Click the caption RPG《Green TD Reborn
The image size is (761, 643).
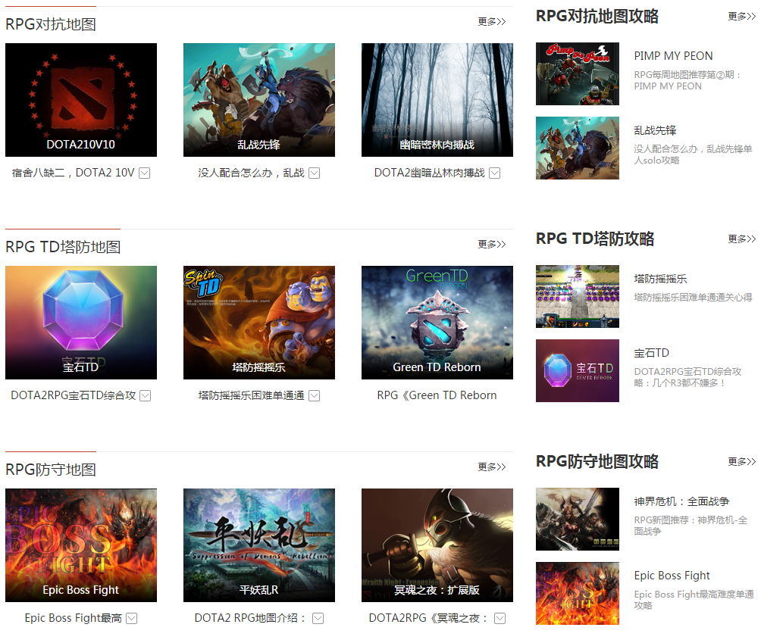tap(437, 395)
